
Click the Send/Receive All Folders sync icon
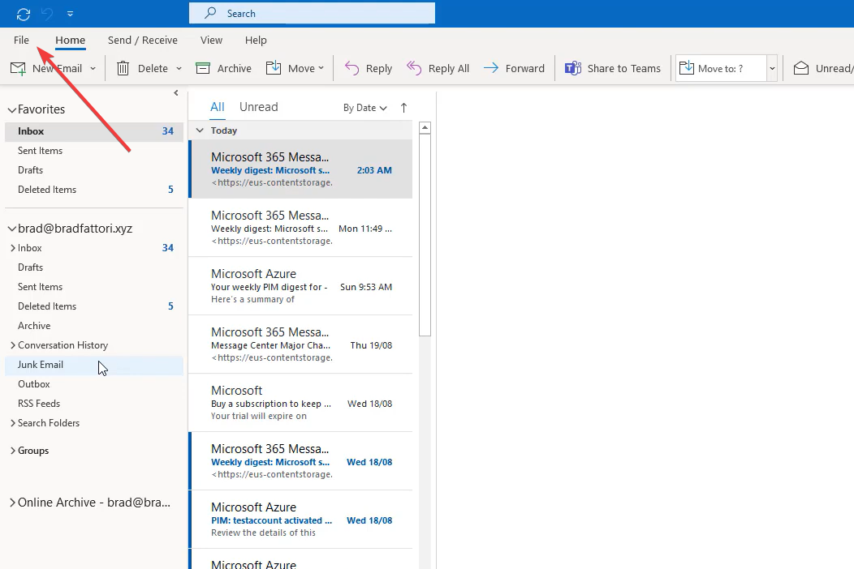click(24, 14)
